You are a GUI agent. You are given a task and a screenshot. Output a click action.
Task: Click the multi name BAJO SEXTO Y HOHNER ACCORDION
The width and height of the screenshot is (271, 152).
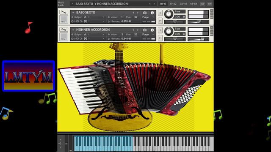point(102,4)
